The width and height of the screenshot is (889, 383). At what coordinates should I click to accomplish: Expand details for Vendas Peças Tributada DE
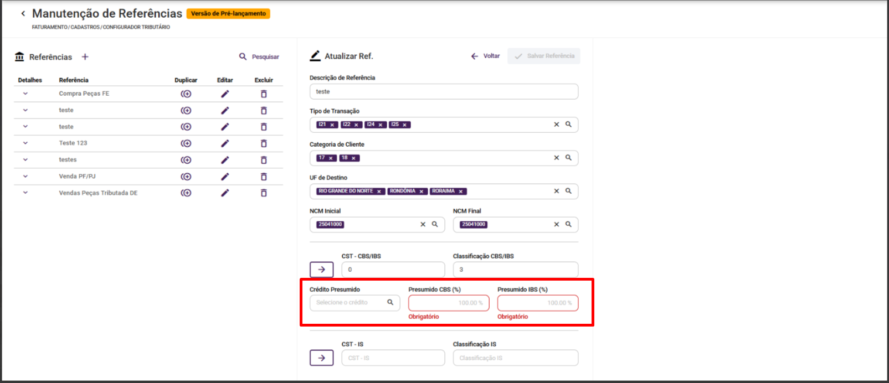[x=25, y=193]
